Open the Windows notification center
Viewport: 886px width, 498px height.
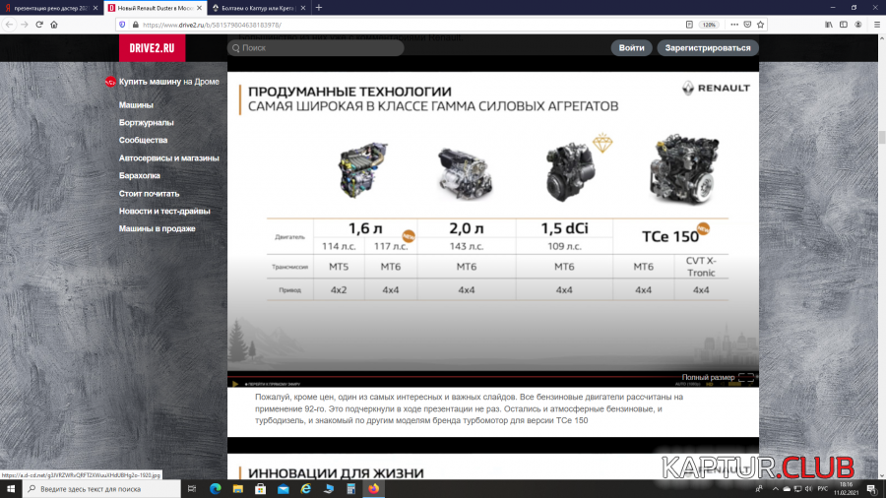click(872, 489)
